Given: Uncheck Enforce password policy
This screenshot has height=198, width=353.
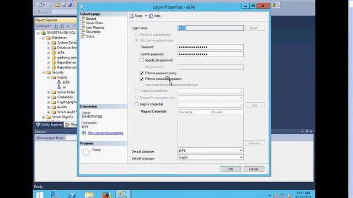Looking at the screenshot, I should click(x=141, y=73).
